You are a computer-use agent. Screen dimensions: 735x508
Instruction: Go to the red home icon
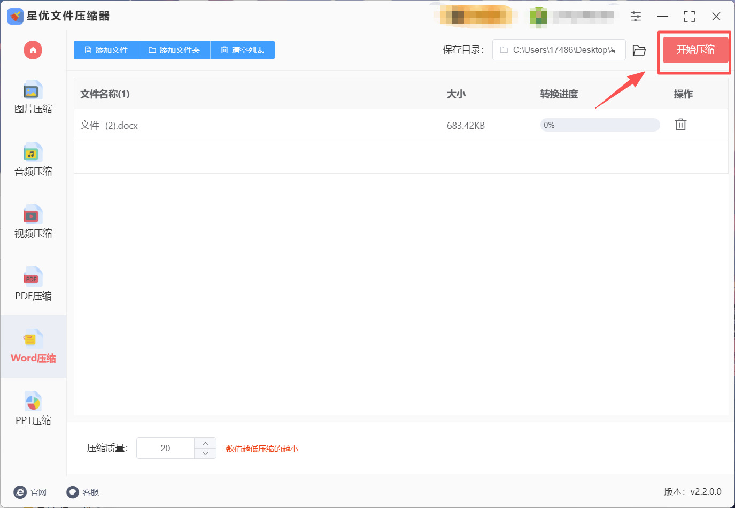point(33,50)
